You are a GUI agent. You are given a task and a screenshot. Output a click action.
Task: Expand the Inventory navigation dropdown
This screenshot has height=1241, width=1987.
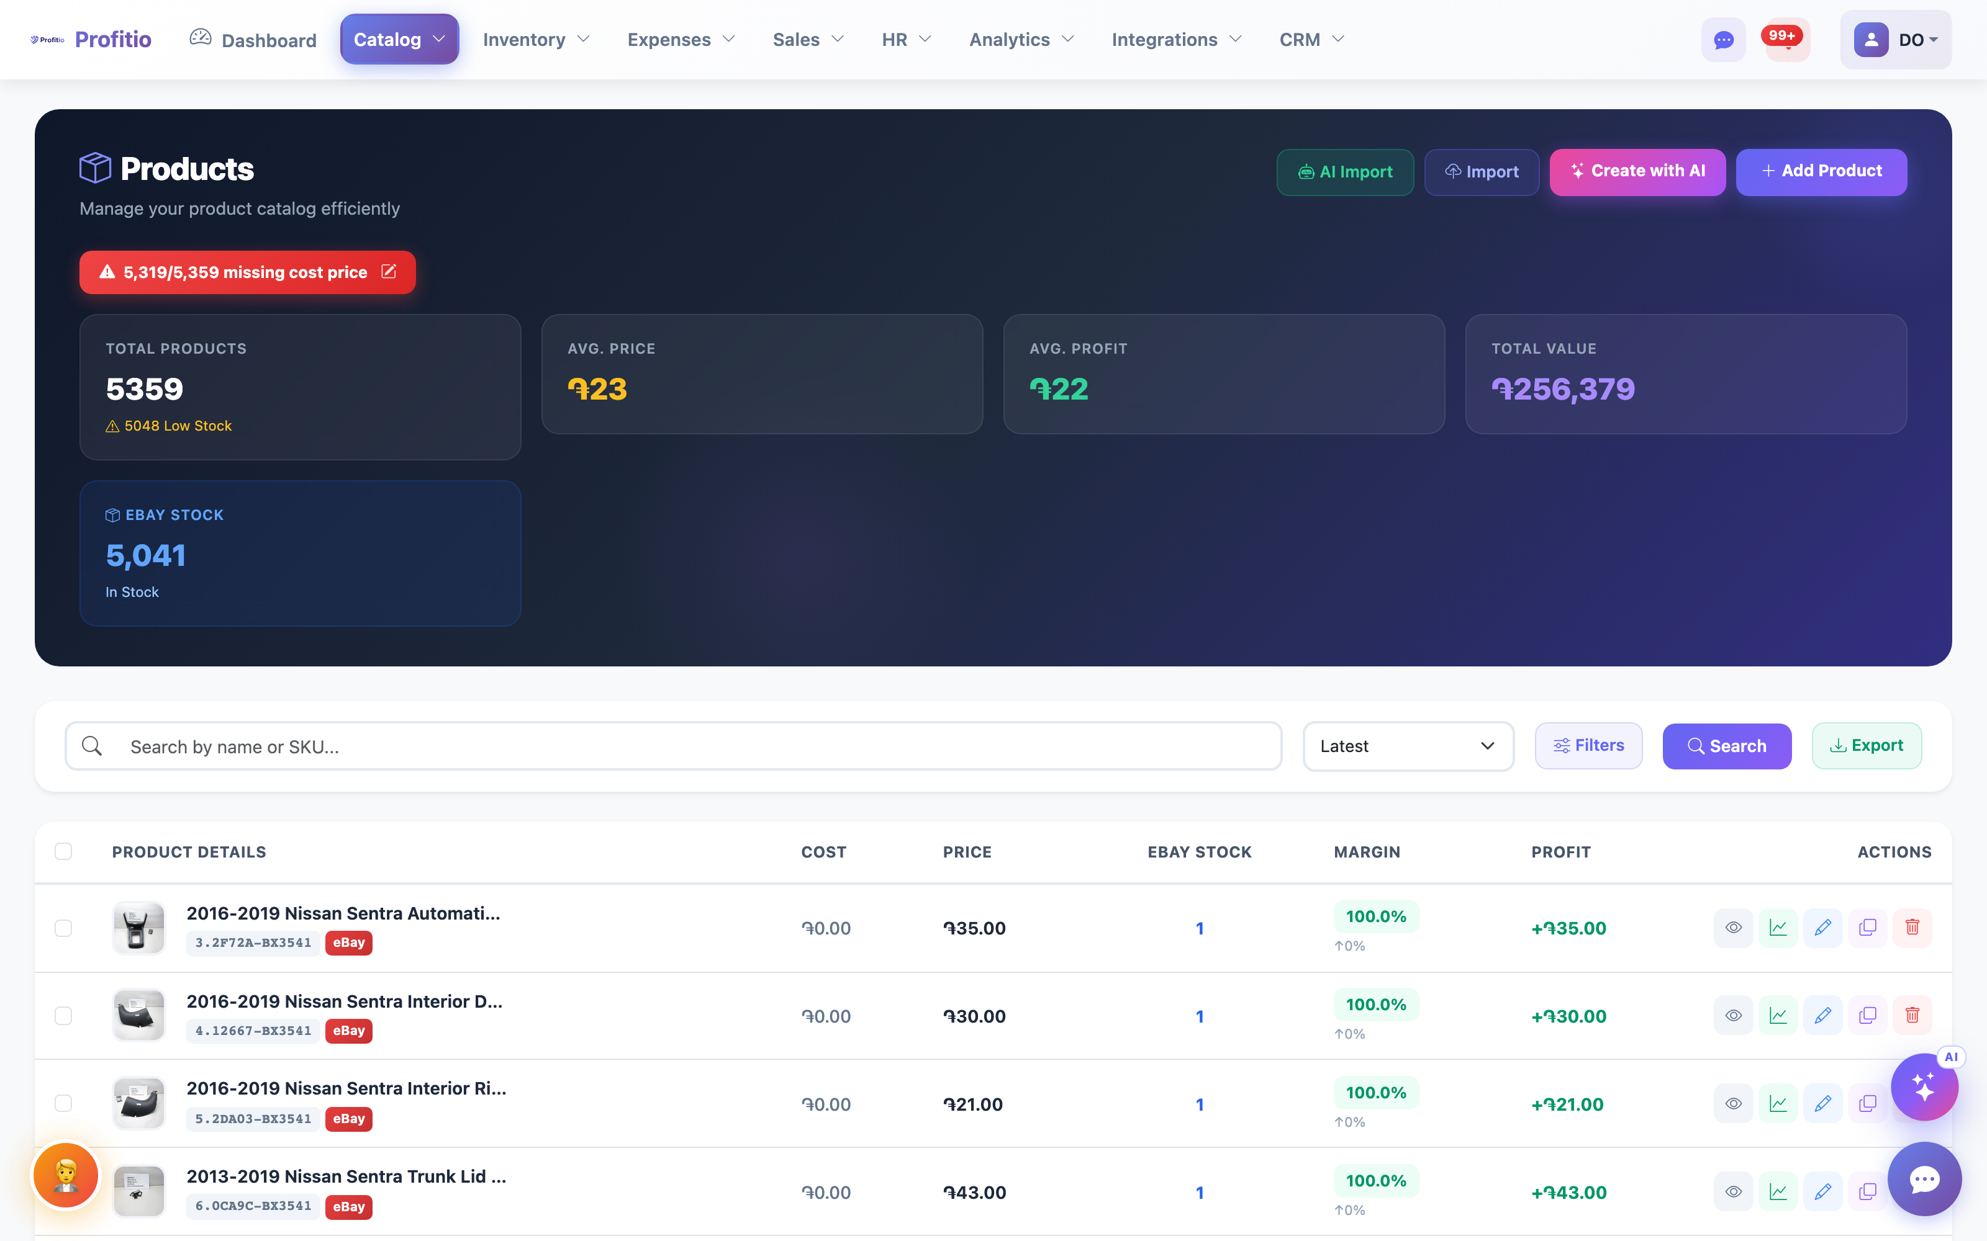click(x=536, y=39)
